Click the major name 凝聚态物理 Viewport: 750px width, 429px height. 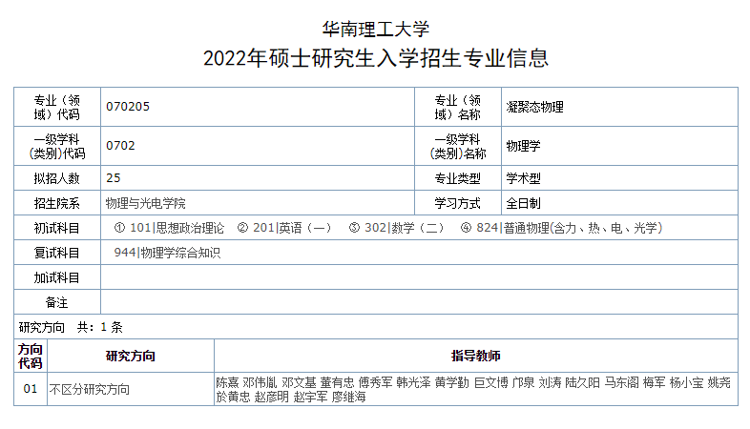pos(534,107)
